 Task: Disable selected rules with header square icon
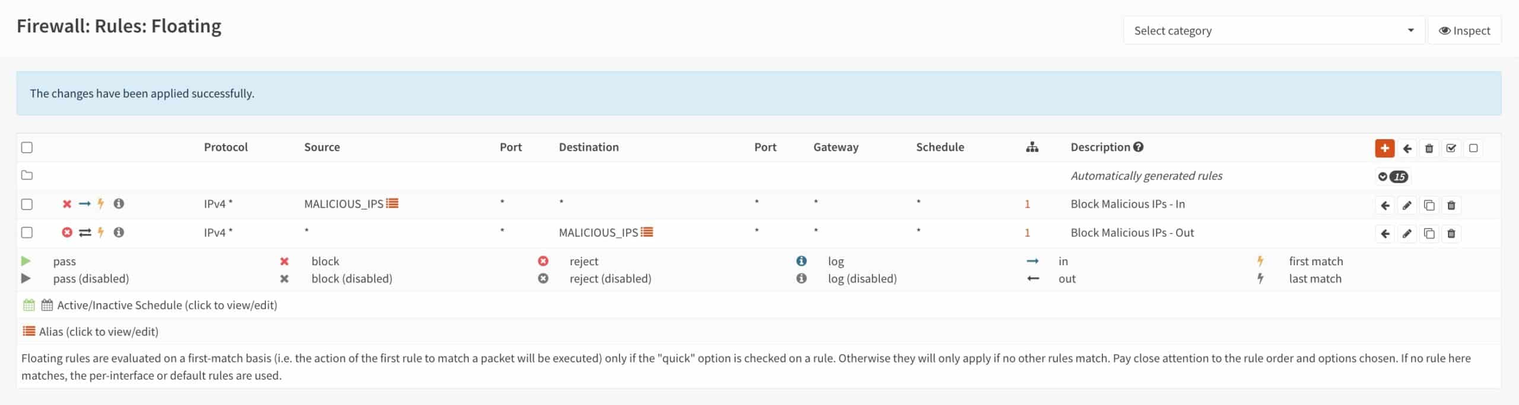pos(1473,148)
